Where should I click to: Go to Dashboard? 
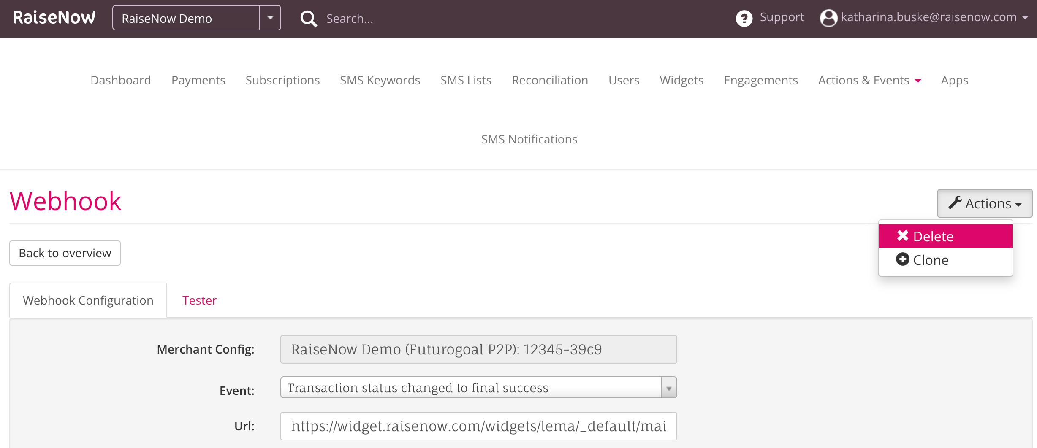click(x=121, y=80)
